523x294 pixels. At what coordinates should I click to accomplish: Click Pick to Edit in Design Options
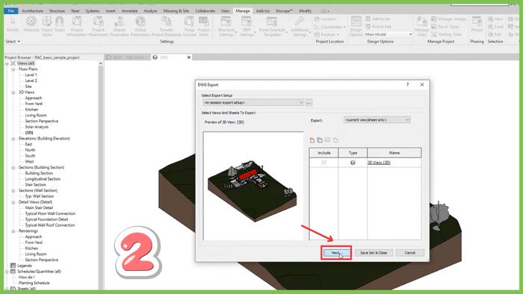(378, 27)
